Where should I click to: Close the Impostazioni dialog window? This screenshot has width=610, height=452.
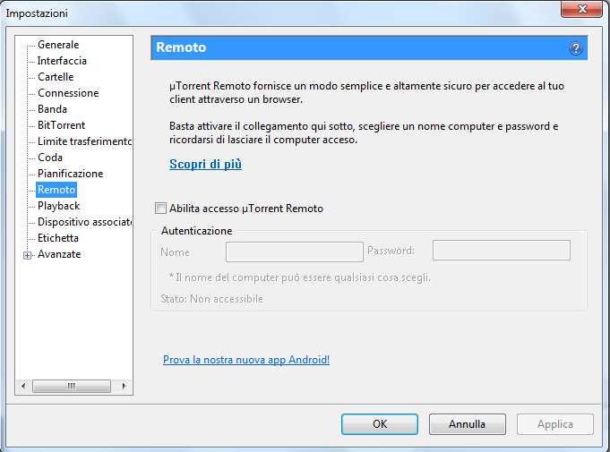tap(582, 9)
